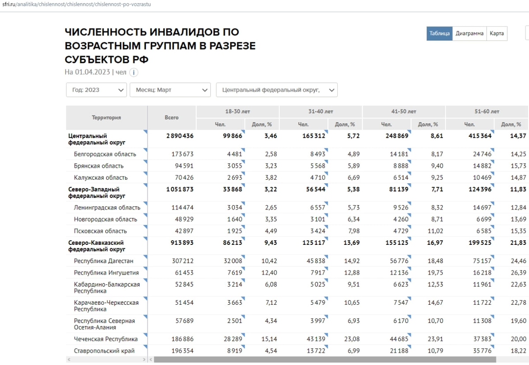Select the Псковская область row

[298, 231]
